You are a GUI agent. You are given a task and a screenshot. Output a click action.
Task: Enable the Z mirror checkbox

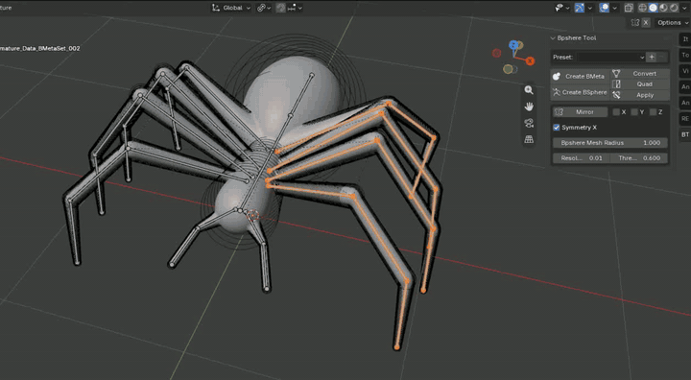click(x=653, y=112)
